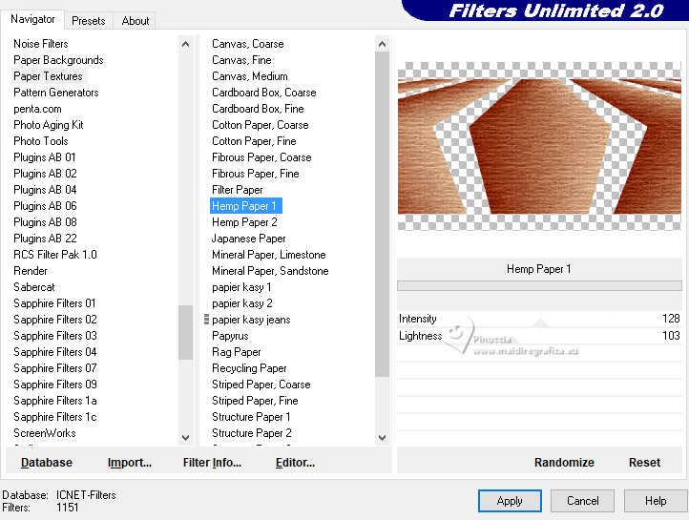Adjust the Intensity slider
The image size is (689, 520).
(539, 319)
